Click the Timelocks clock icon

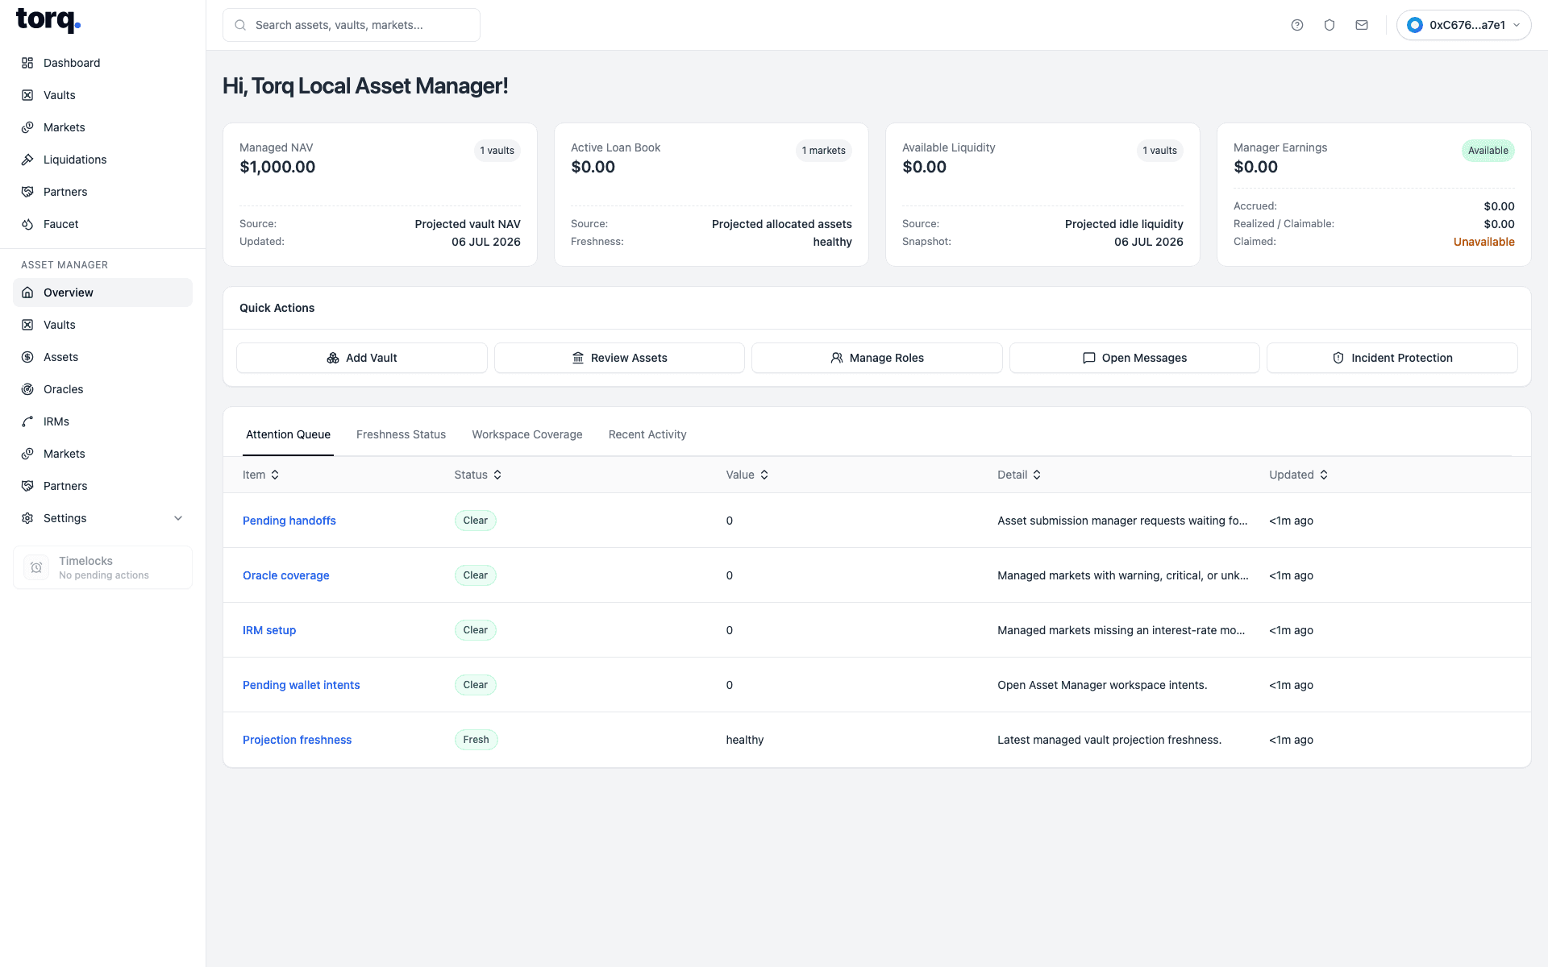(x=36, y=567)
